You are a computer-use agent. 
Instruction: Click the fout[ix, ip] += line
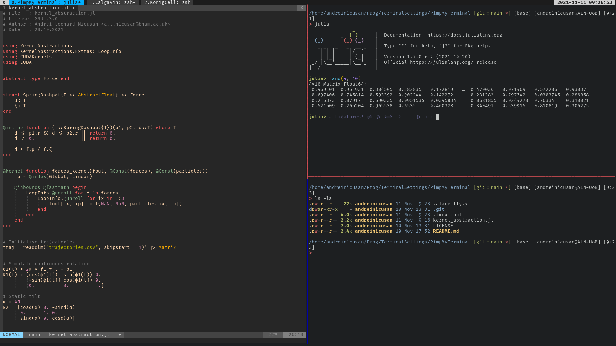[116, 204]
